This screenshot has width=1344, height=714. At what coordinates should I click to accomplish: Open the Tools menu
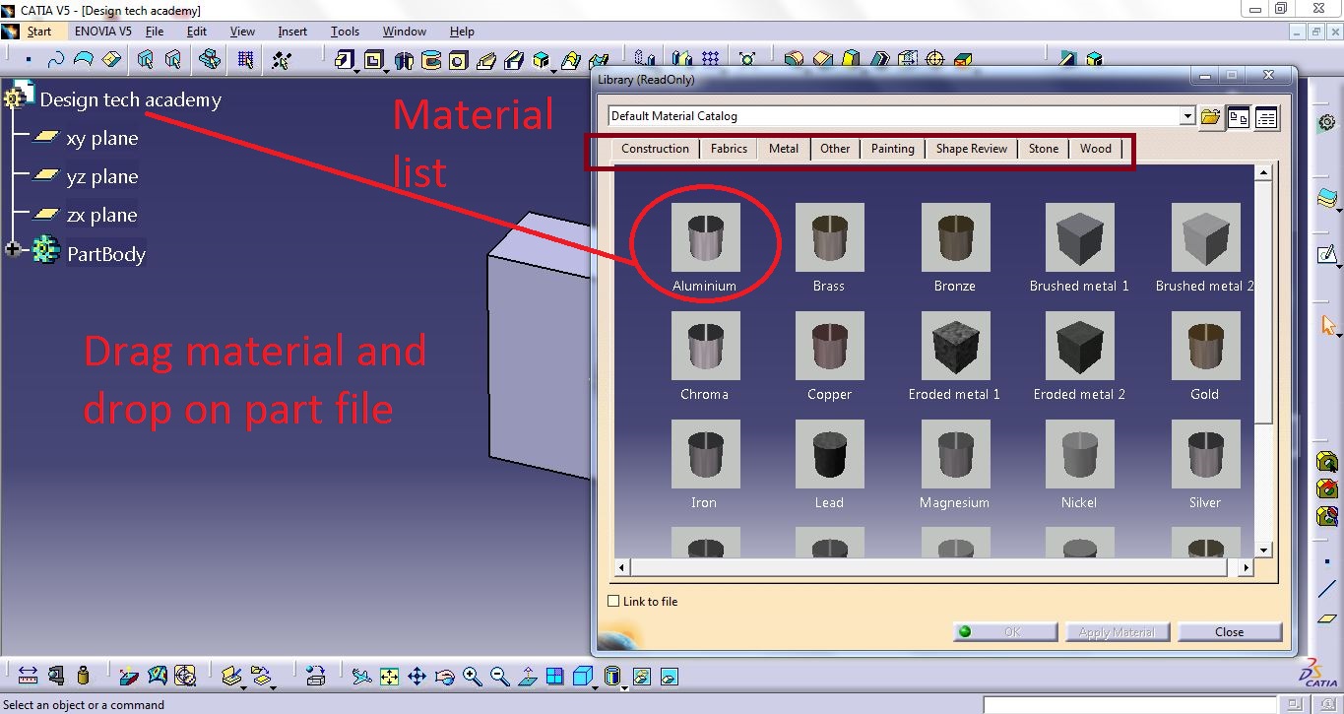click(344, 31)
